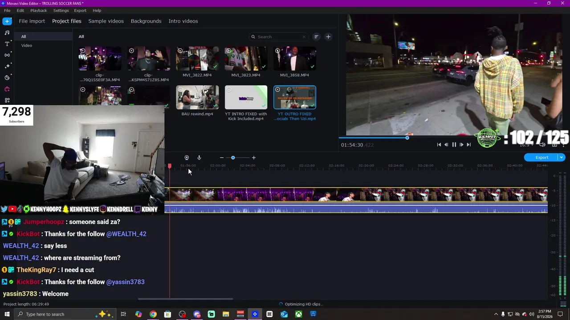
Task: Open the File menu
Action: [7, 10]
